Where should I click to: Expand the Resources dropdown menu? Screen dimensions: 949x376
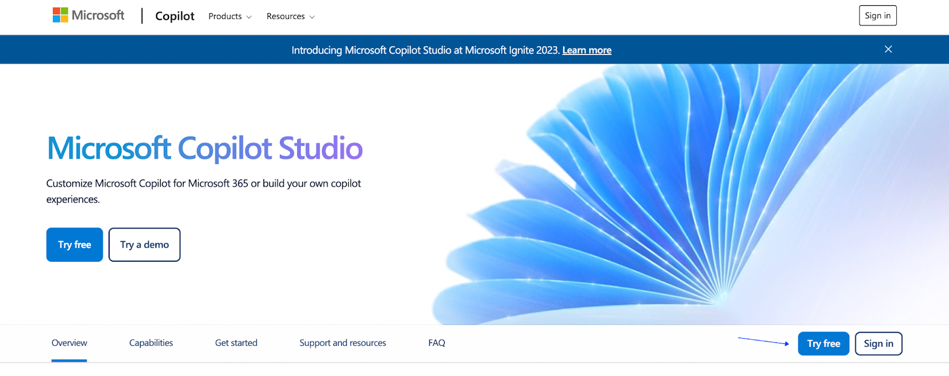(x=291, y=17)
